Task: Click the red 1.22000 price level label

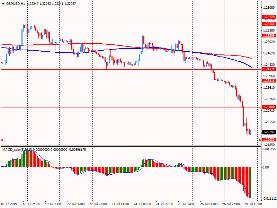Action: (x=269, y=140)
